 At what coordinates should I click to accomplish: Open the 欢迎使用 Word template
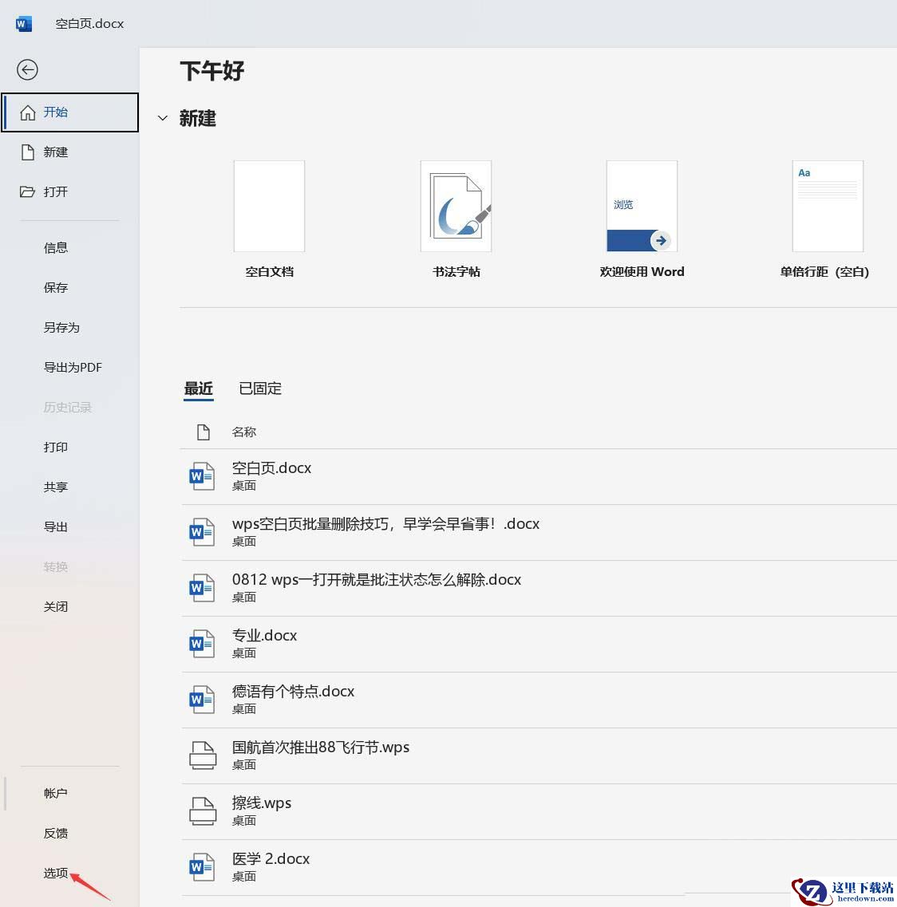642,206
